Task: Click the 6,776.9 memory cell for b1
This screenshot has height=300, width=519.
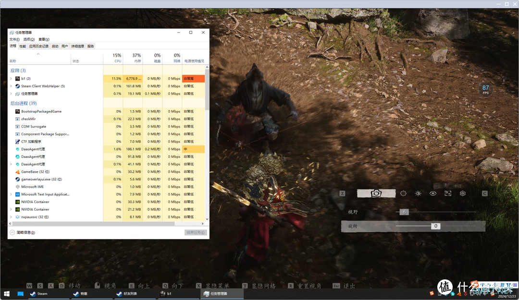Action: (x=133, y=78)
